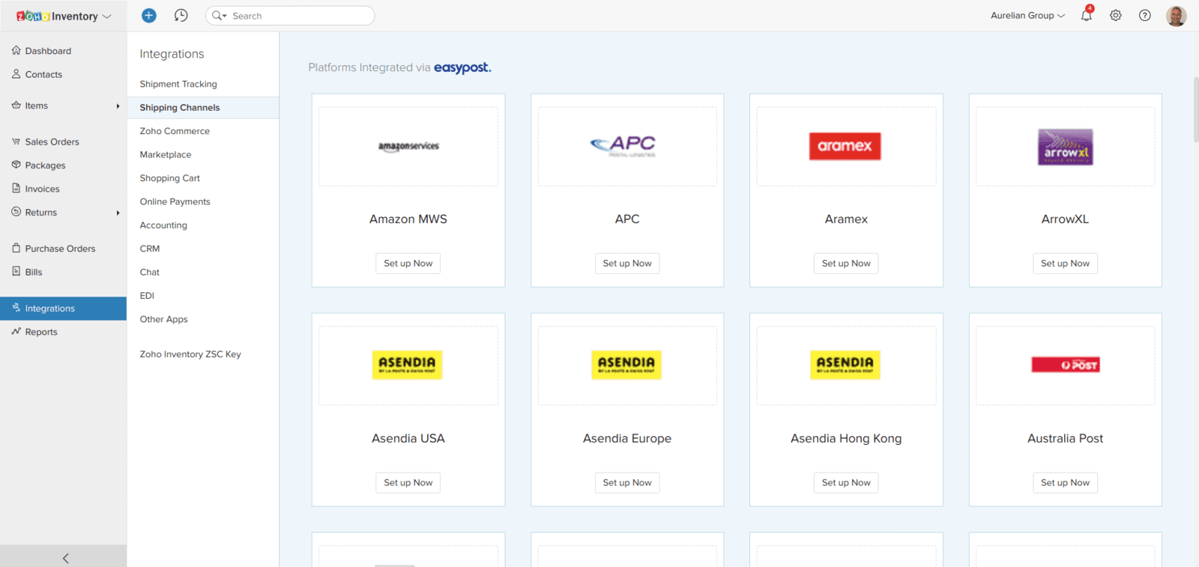Expand the Returns submenu arrow
1199x567 pixels.
pos(118,213)
